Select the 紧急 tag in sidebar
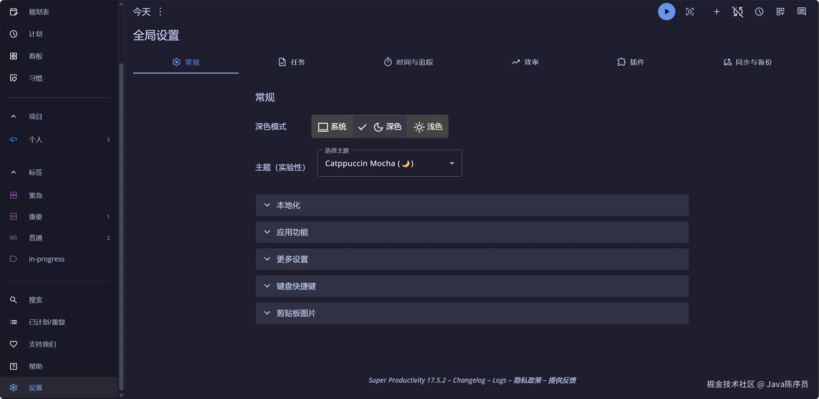819x399 pixels. (x=35, y=195)
